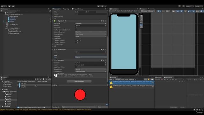Screen dimensions: 204x115
Task: Disable the Animator component checkbox
Action: (x=56, y=60)
